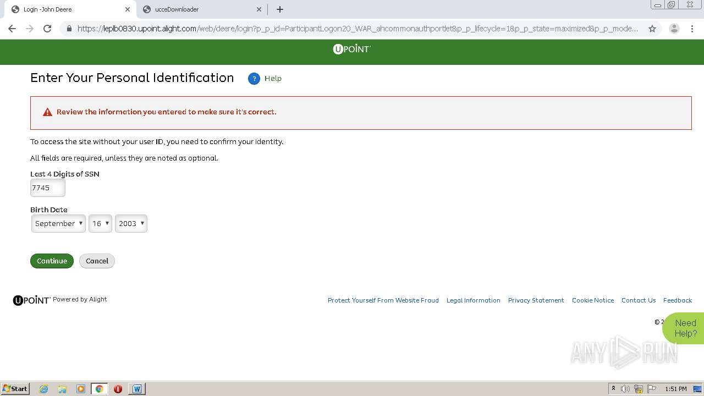The height and width of the screenshot is (396, 704).
Task: Reload the page with refresh icon
Action: 47,29
